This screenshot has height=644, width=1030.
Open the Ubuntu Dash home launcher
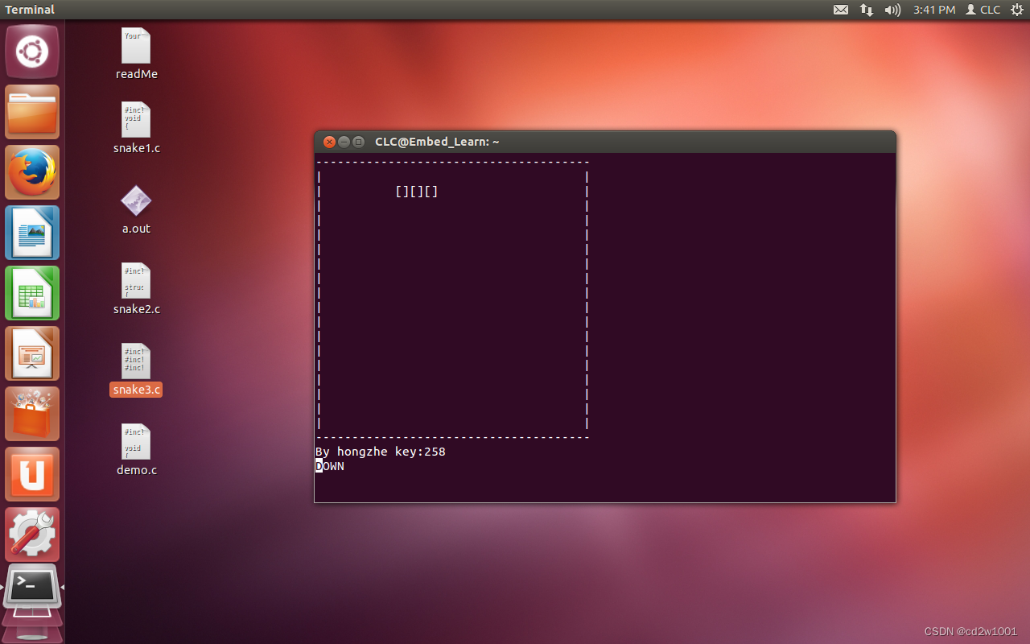coord(32,52)
